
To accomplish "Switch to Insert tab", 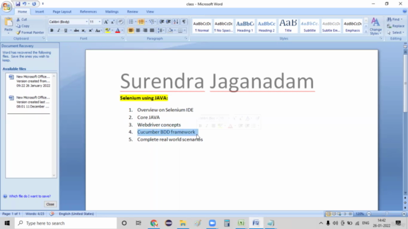I will (40, 11).
